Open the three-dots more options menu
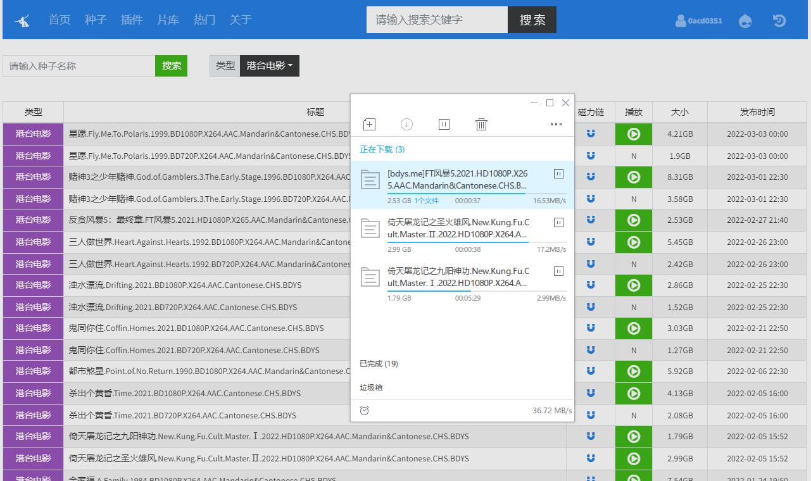Screen dimensions: 811x481 (556, 125)
